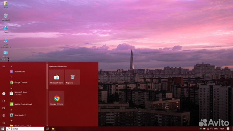Open File Explorer from the taskbar
This screenshot has height=131, width=233.
point(53,129)
